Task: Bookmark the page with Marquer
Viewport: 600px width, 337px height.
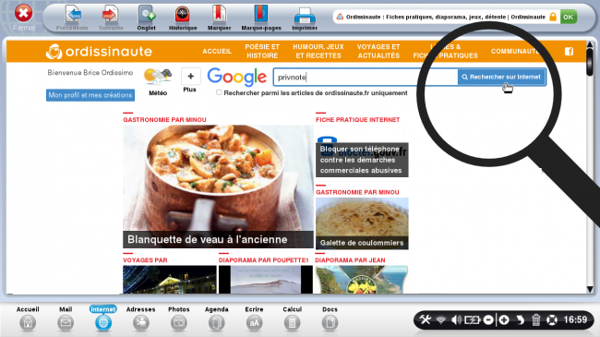Action: pyautogui.click(x=219, y=18)
